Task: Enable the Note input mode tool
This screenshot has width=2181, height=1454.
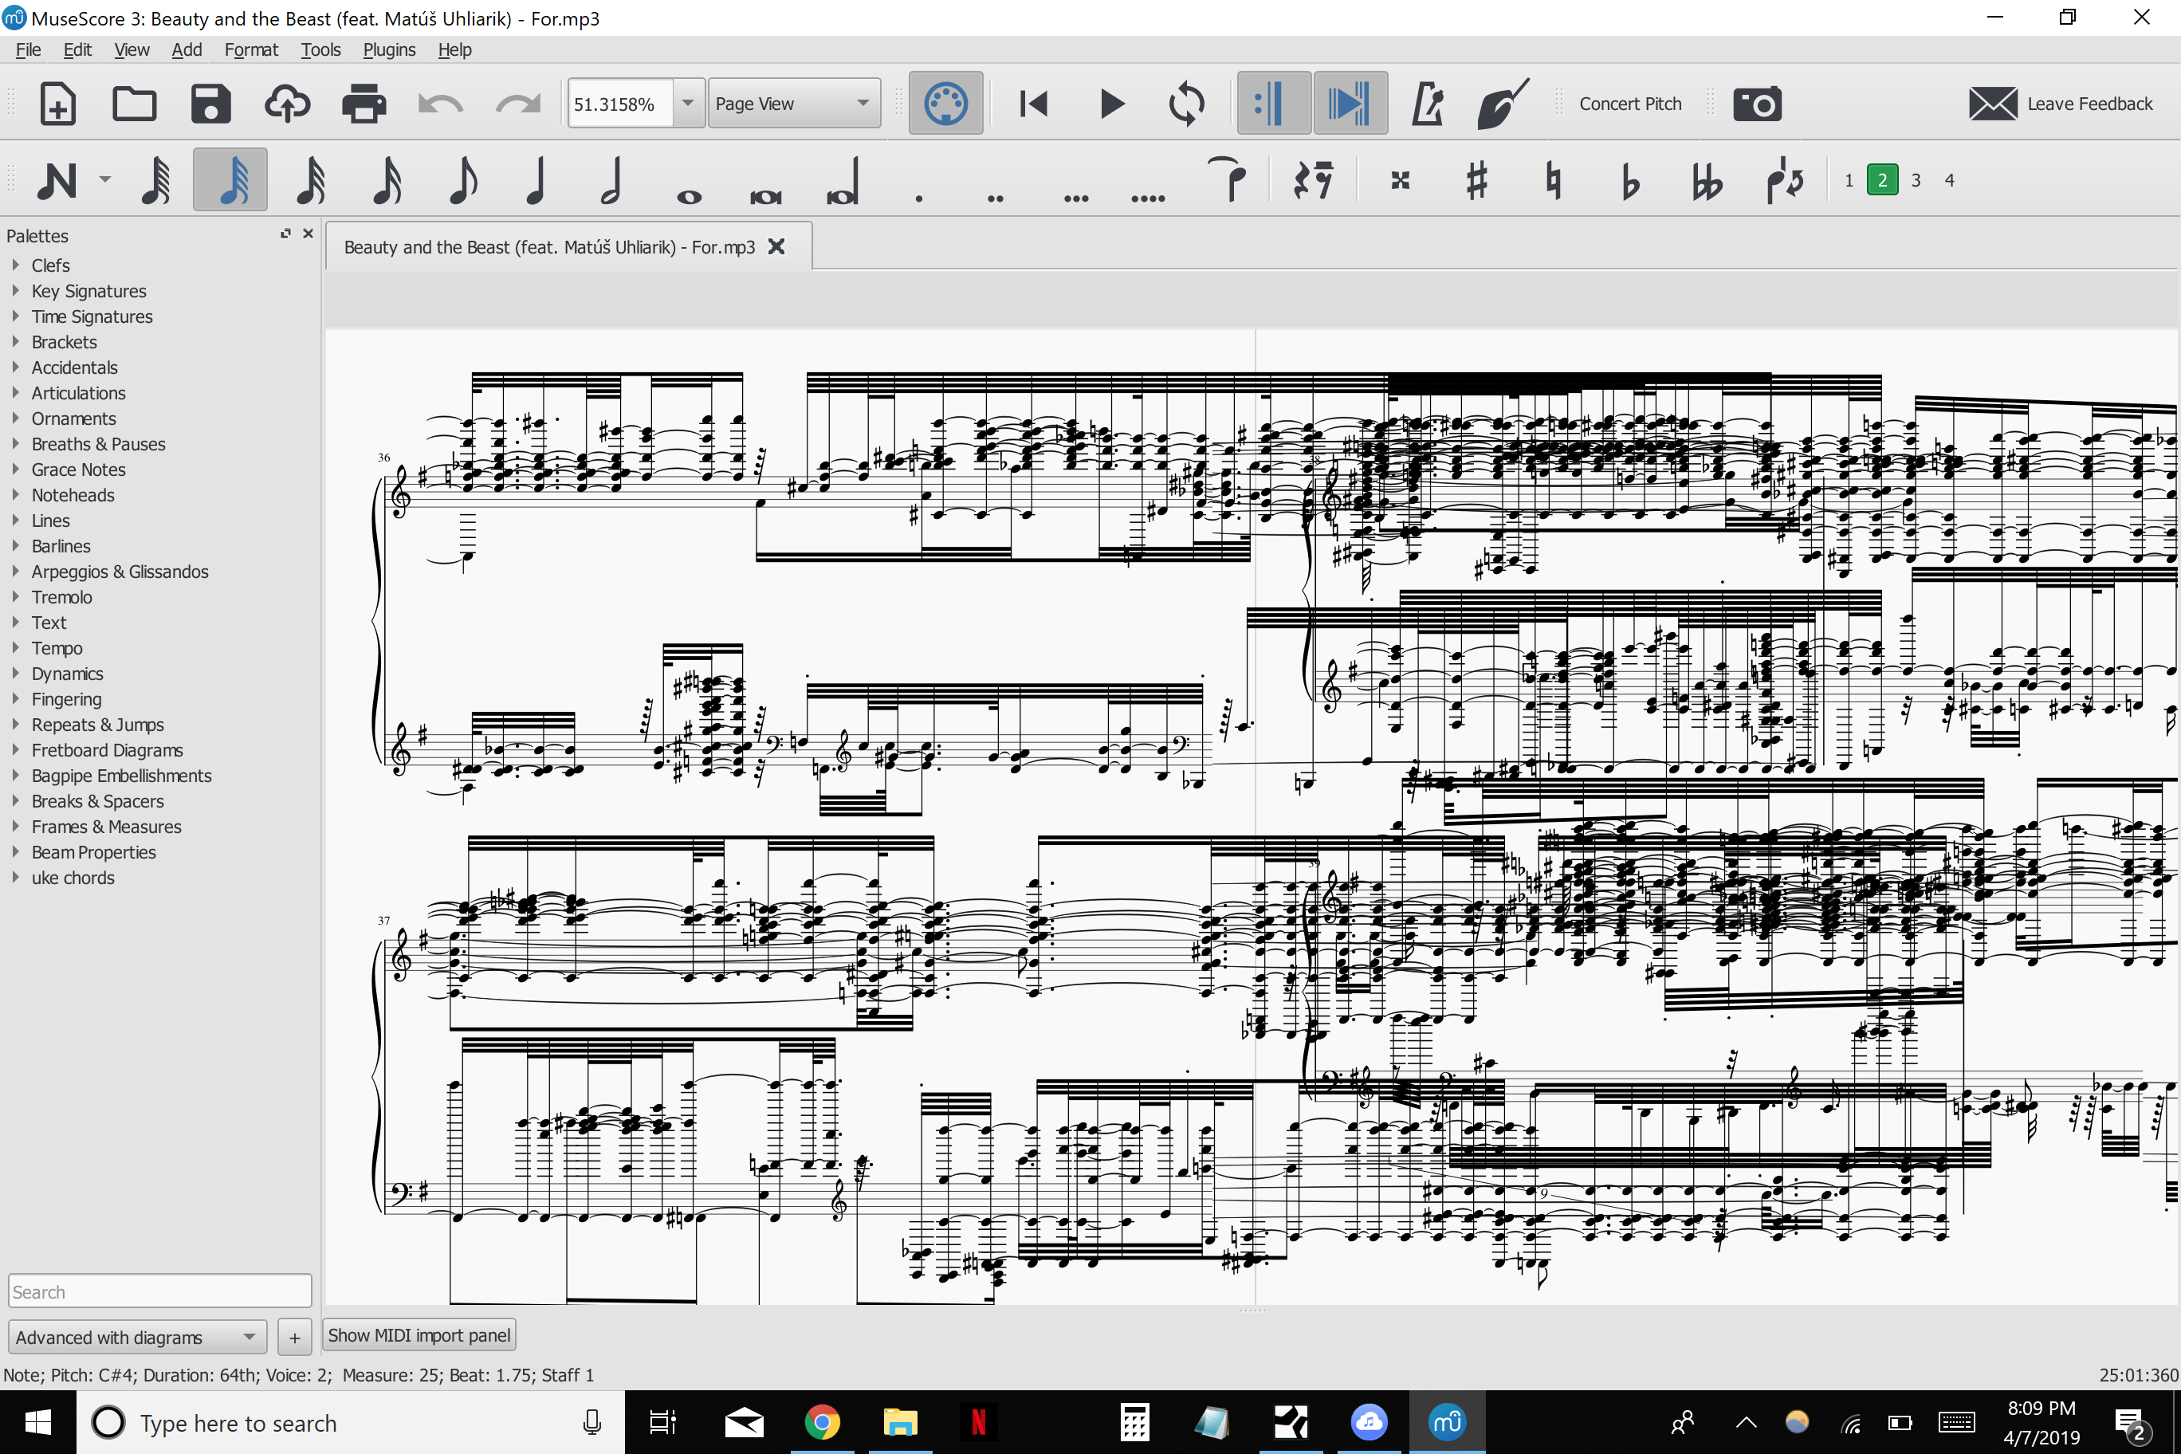Action: [58, 179]
